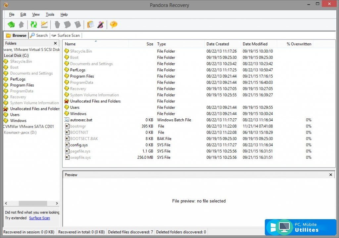Screen dimensions: 339x238
Task: Click folder icon next to Program Files in tree
Action: pyautogui.click(x=6, y=85)
